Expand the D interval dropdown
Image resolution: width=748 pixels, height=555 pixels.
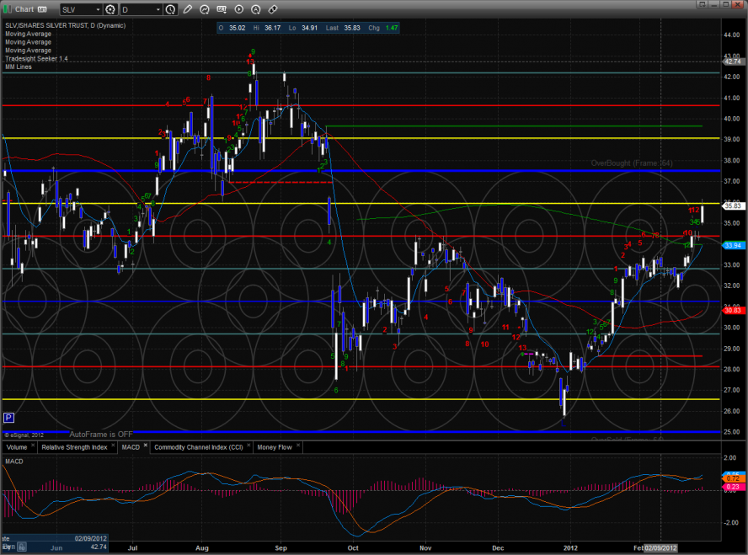157,10
